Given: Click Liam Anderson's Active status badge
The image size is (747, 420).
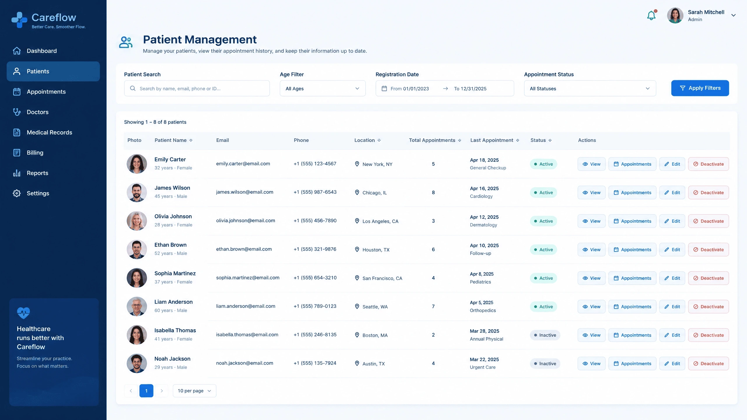Looking at the screenshot, I should click(x=543, y=307).
